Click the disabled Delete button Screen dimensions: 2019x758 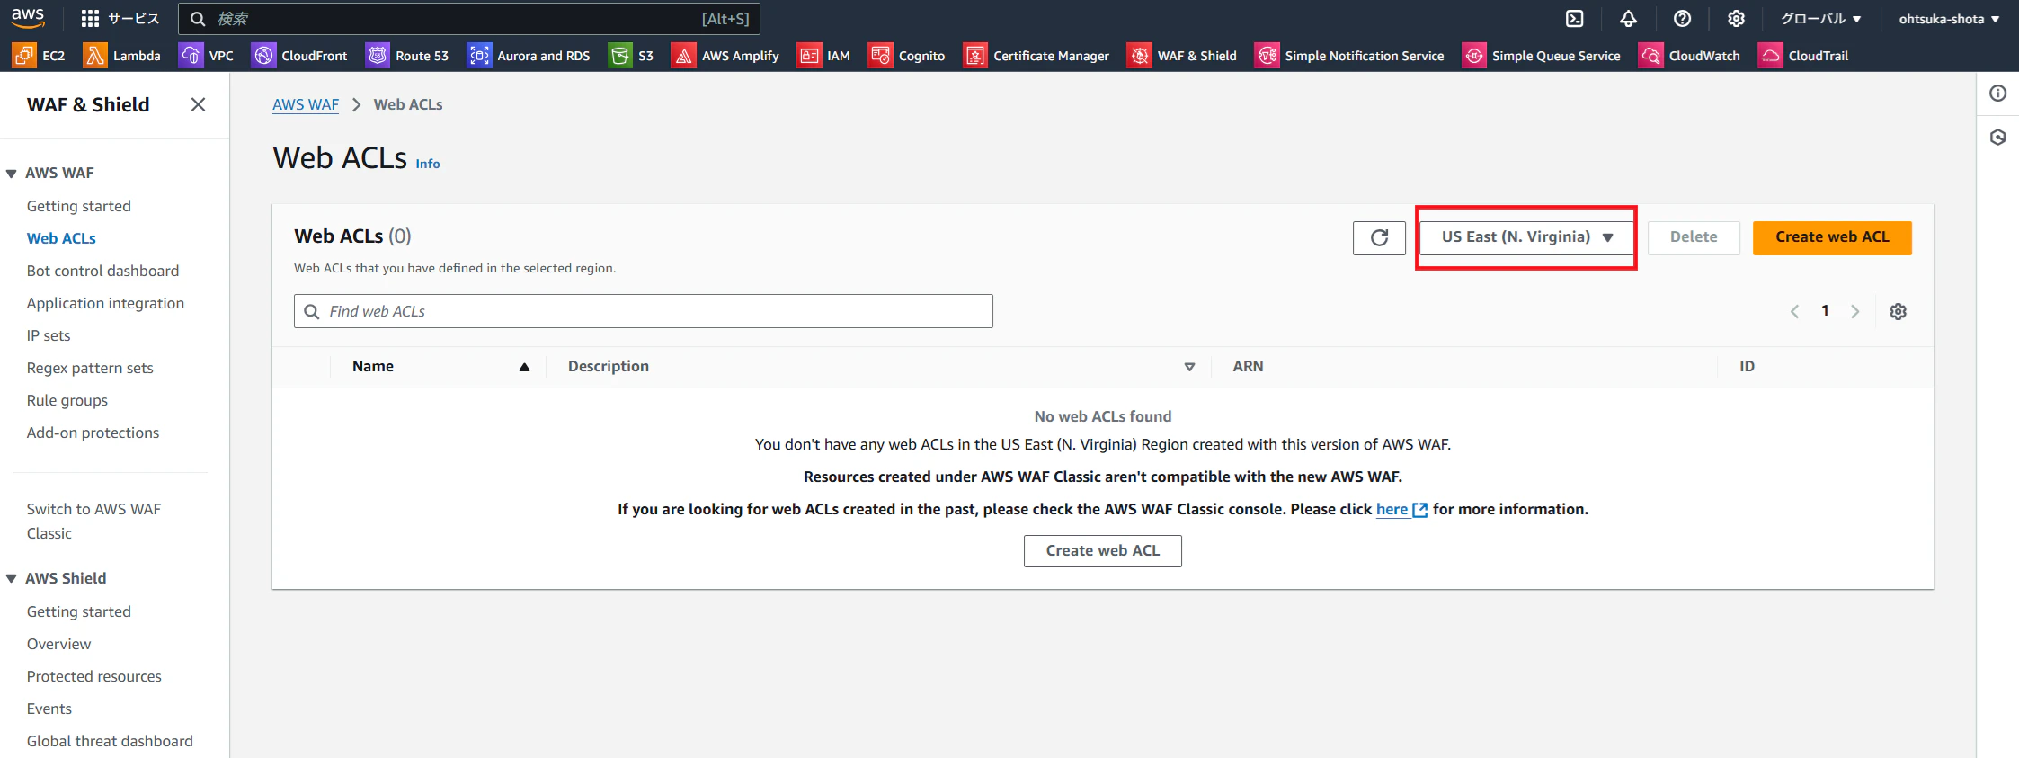[1694, 237]
